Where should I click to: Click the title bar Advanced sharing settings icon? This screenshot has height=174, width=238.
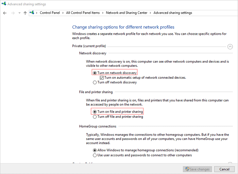pos(3,4)
